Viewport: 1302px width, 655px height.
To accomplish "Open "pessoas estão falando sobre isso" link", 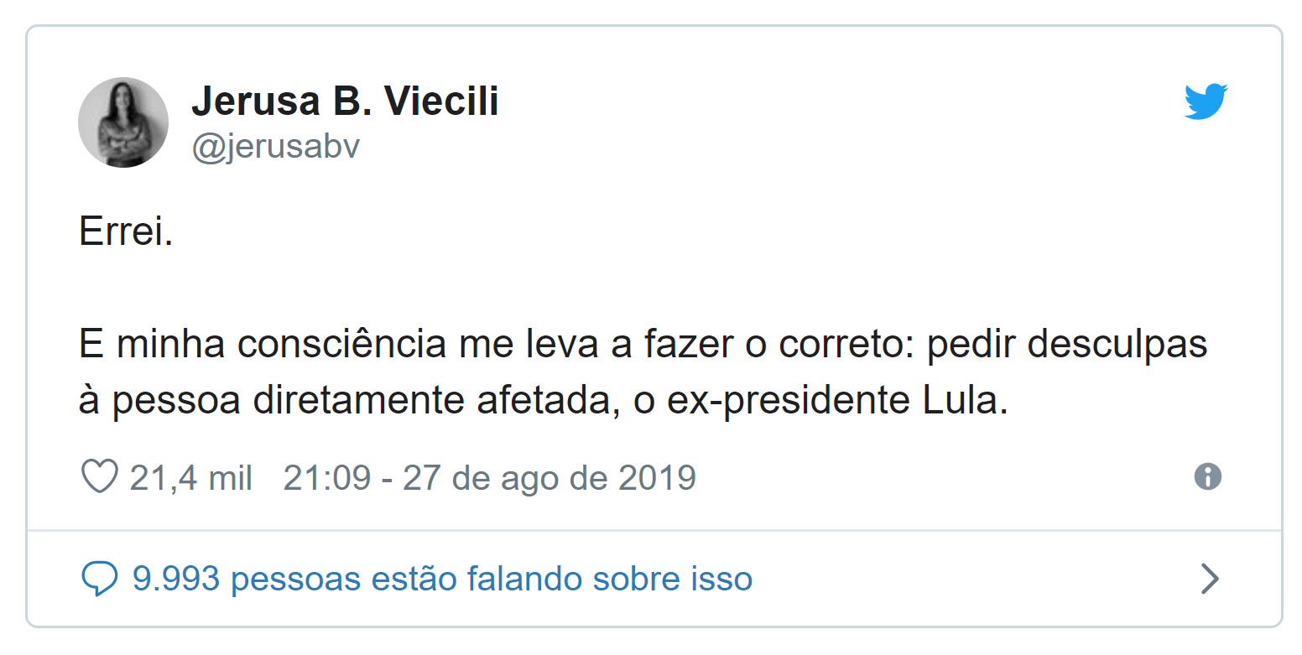I will pyautogui.click(x=491, y=579).
